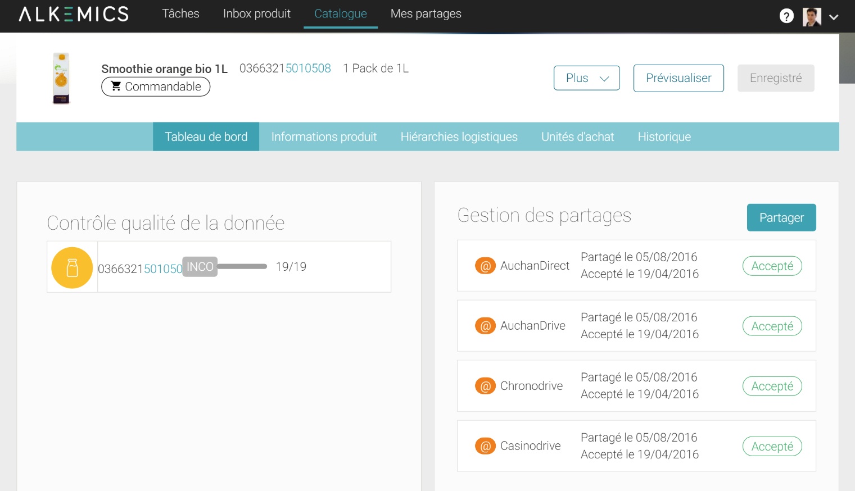
Task: Click the Enregistré button
Action: tap(776, 78)
